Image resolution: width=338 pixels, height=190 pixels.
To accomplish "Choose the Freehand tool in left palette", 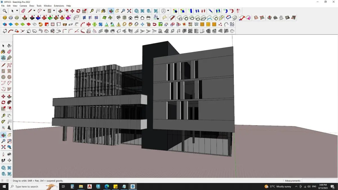I will (9, 65).
